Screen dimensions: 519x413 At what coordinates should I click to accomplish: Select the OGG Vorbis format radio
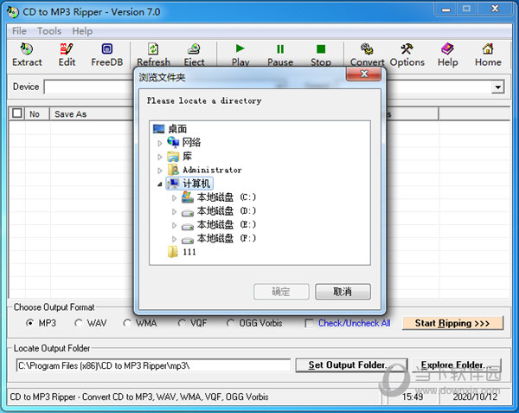(x=230, y=323)
